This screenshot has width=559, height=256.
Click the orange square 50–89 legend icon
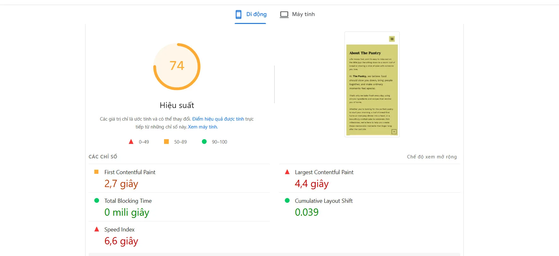(x=166, y=142)
